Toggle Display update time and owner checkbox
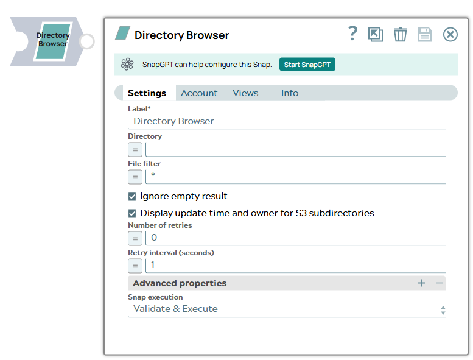 pyautogui.click(x=132, y=214)
